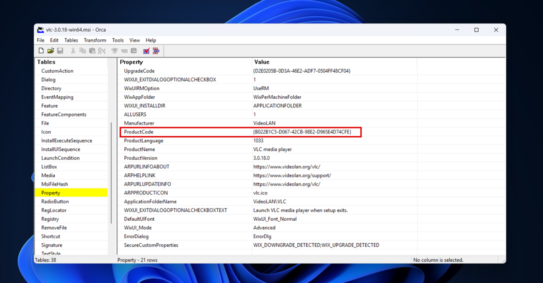
Task: Open the Tools menu
Action: (118, 40)
